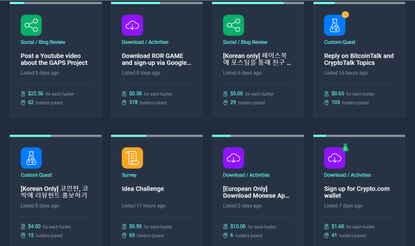Select 'Social / Blog Review' label on GAPS card

pyautogui.click(x=43, y=42)
